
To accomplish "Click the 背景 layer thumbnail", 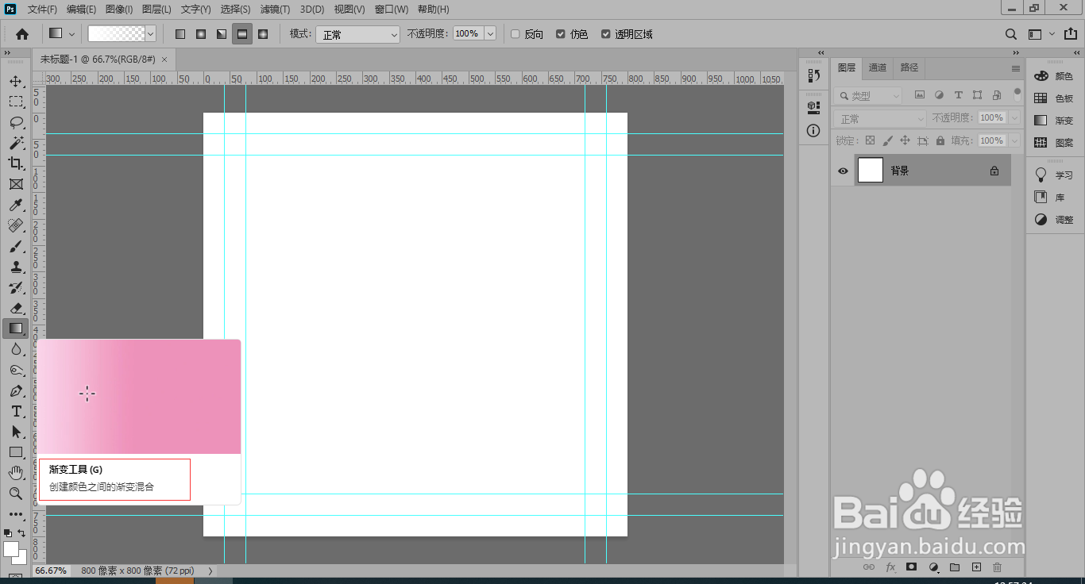I will (x=871, y=171).
